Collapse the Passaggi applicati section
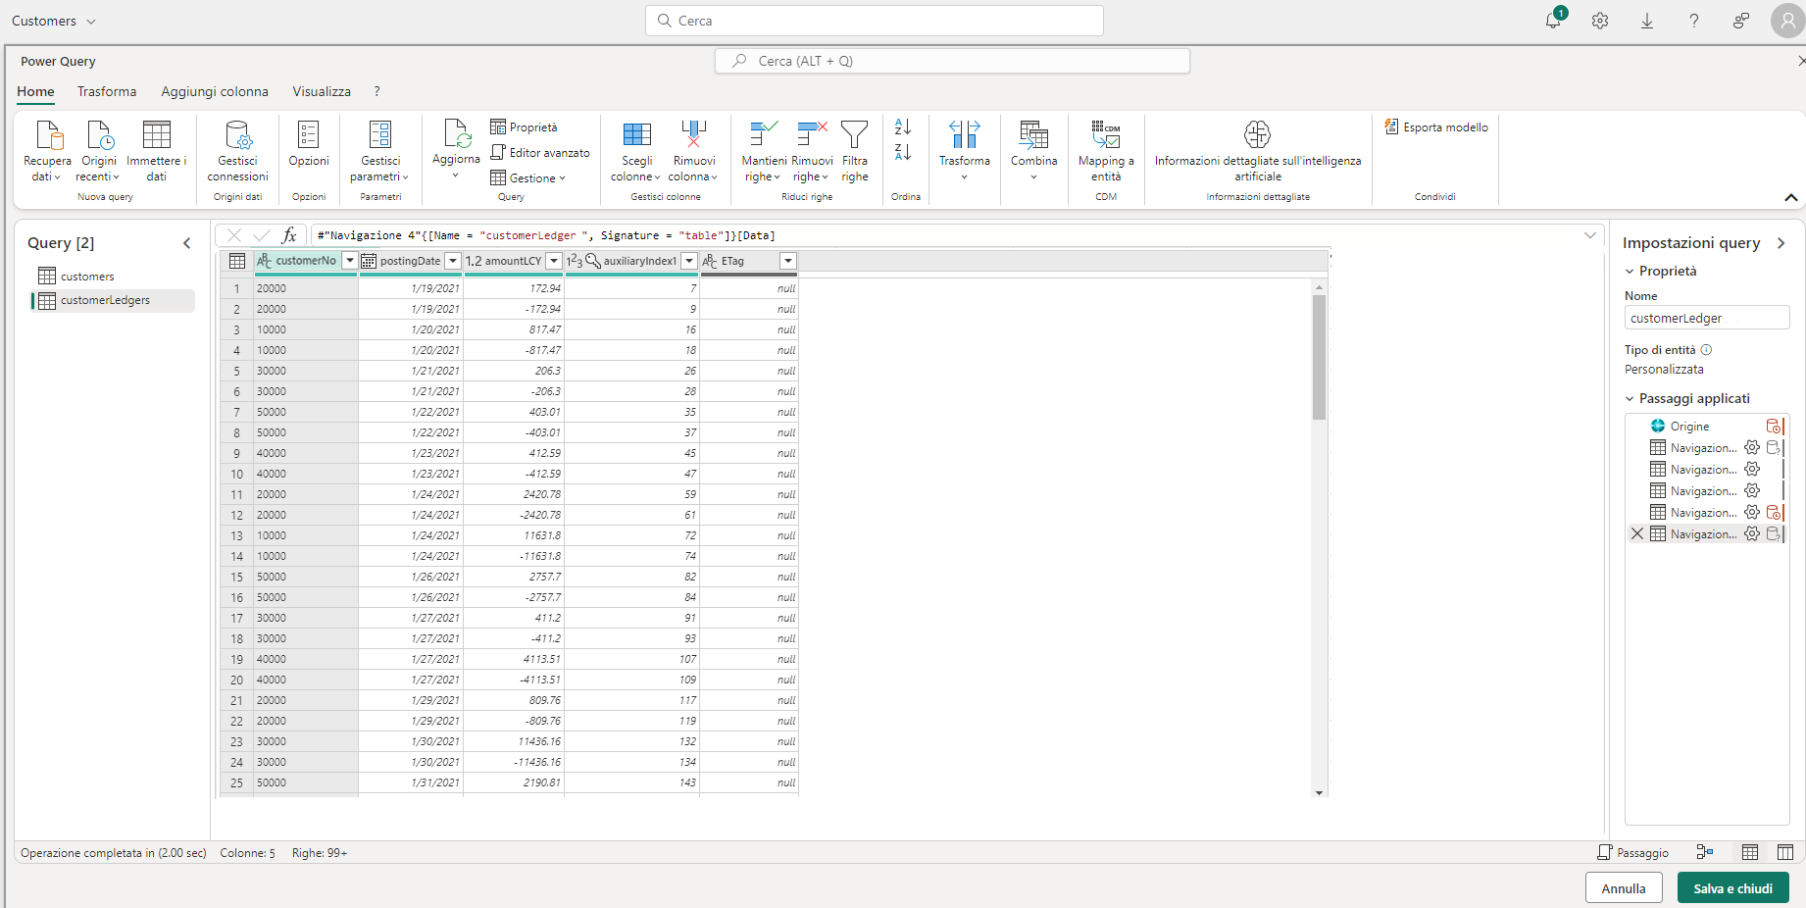The height and width of the screenshot is (908, 1806). [x=1630, y=399]
